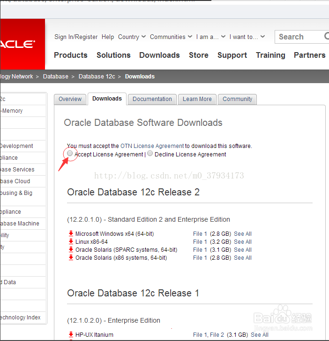Open Database Cloud sidebar item
This screenshot has width=329, height=341.
pyautogui.click(x=23, y=181)
